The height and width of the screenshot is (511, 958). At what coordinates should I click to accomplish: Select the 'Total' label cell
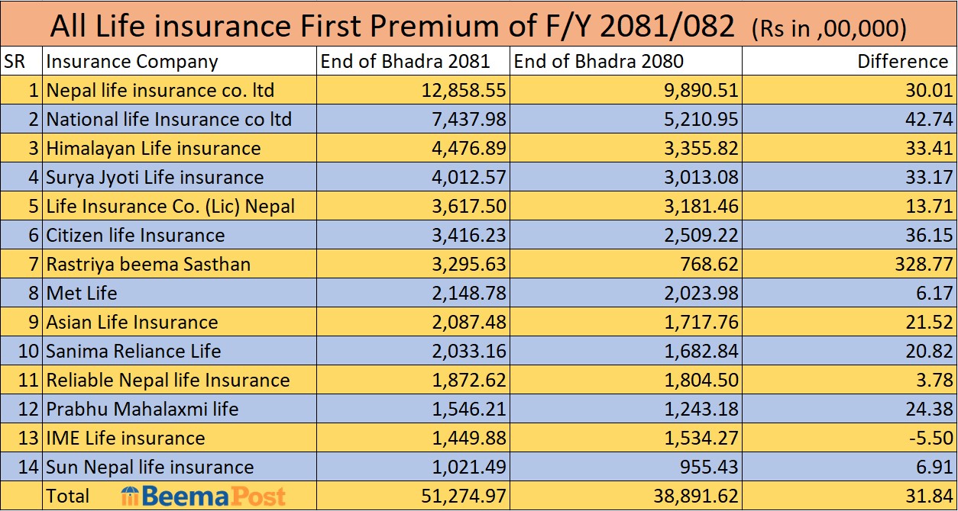point(68,497)
